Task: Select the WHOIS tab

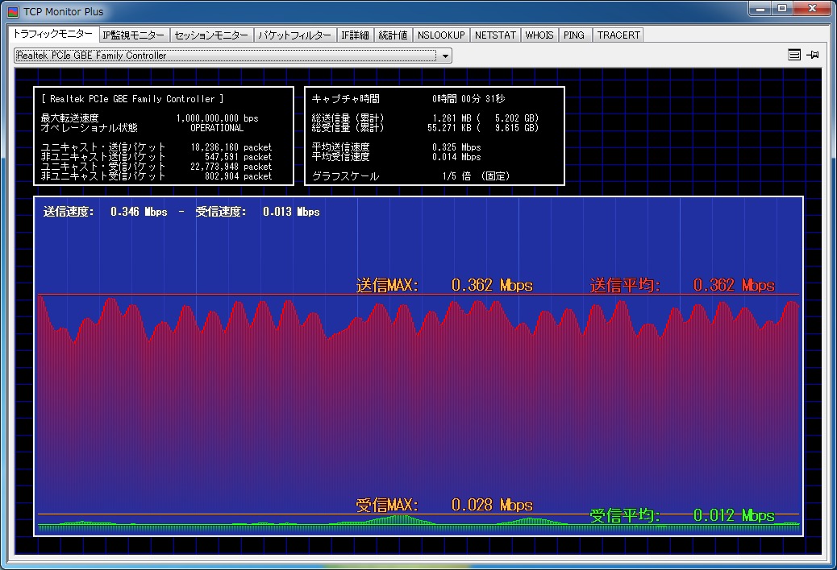Action: click(x=539, y=35)
